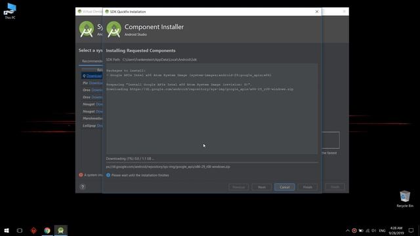This screenshot has width=420, height=236.
Task: Click the SDK Quickfix Installation title bar icon
Action: pos(107,12)
